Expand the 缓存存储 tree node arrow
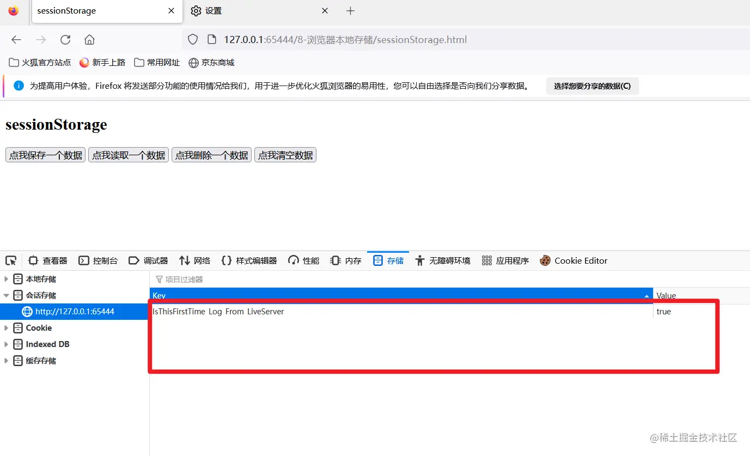 point(6,361)
